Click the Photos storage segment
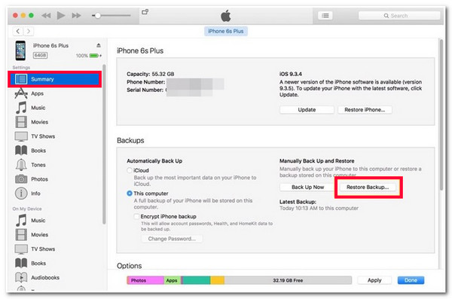 click(145, 280)
